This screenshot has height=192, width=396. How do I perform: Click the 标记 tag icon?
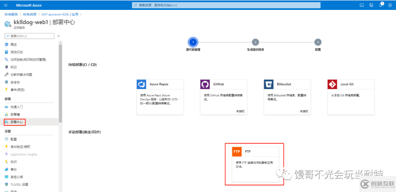(x=7, y=67)
